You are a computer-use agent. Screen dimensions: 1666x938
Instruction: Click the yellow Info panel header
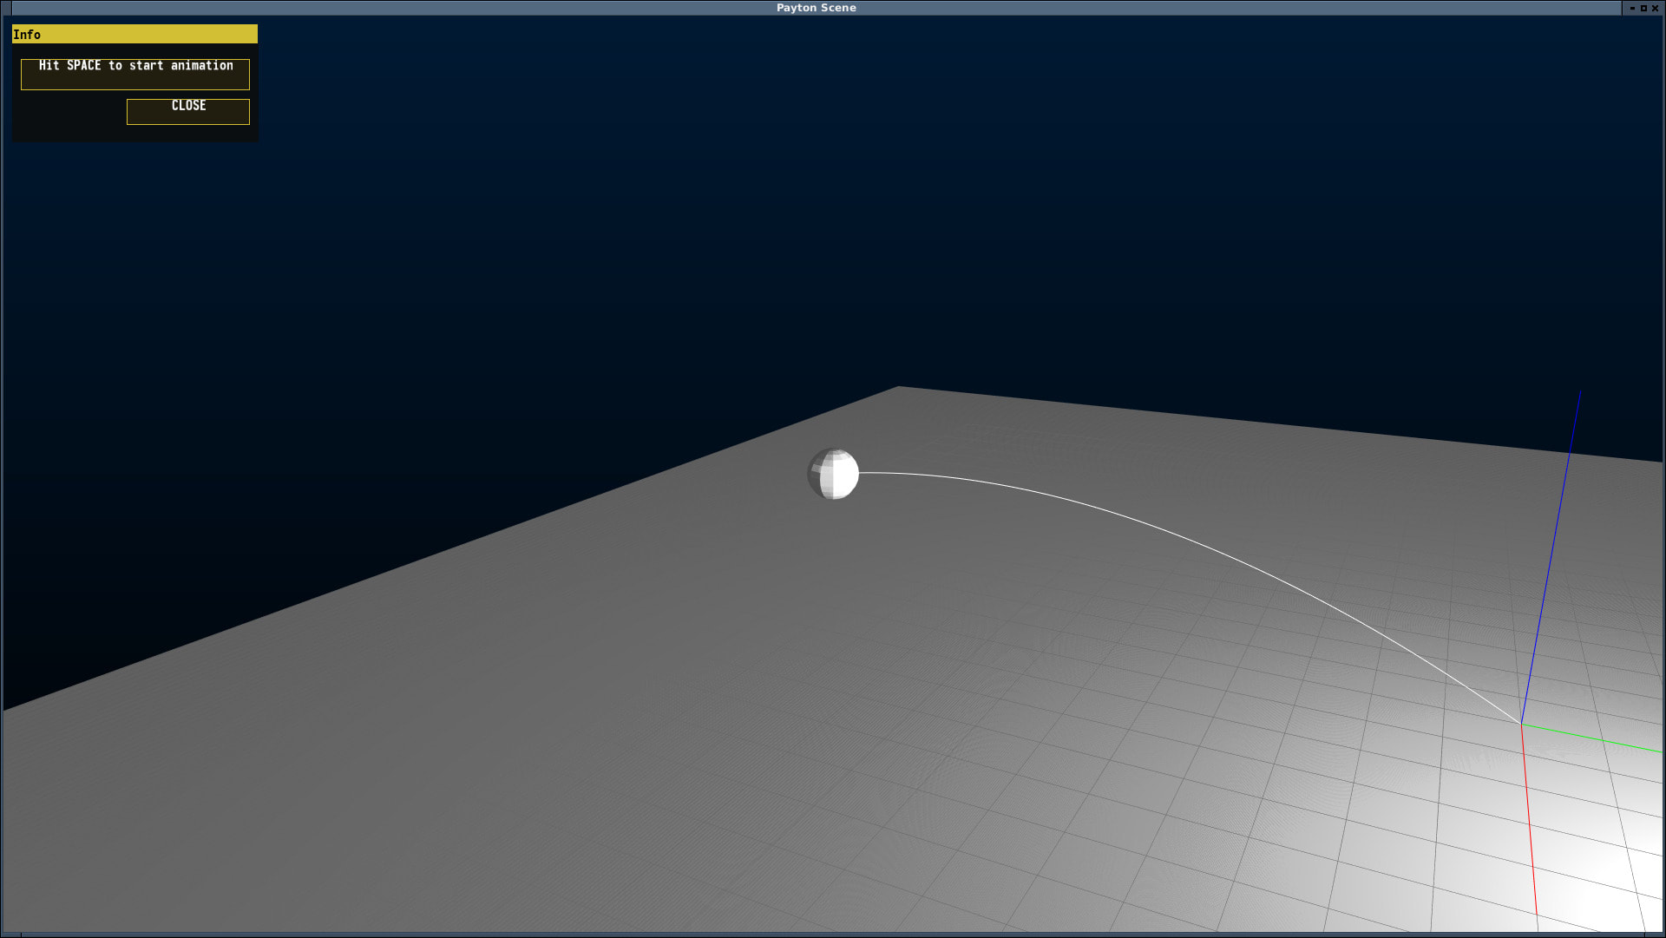tap(134, 34)
